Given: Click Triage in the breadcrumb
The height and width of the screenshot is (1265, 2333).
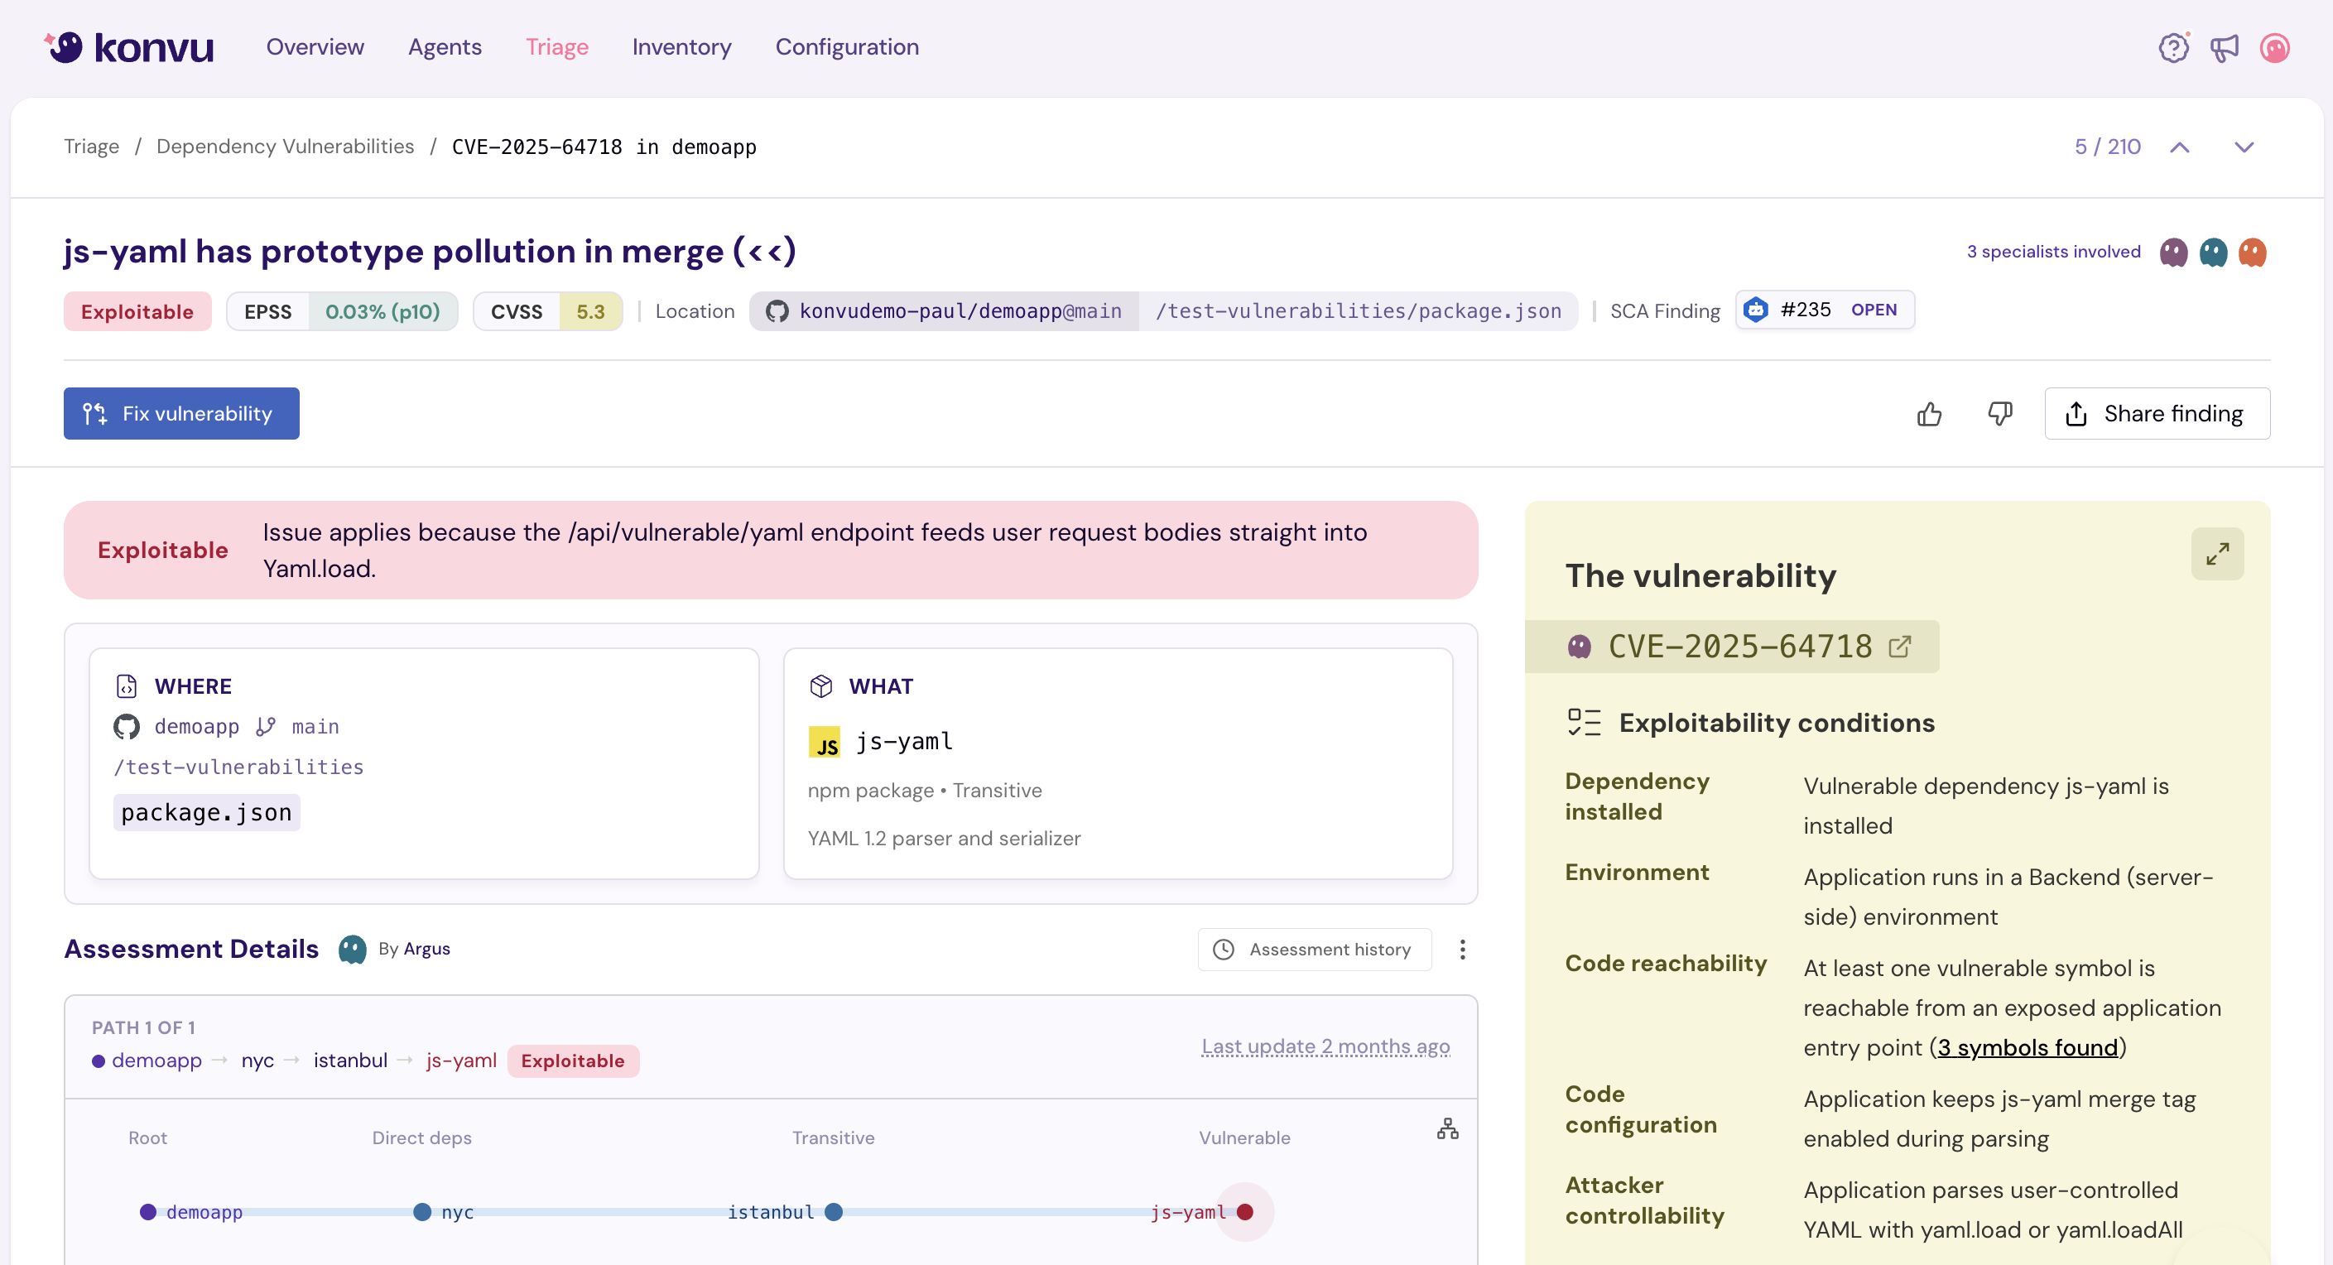Looking at the screenshot, I should point(91,147).
